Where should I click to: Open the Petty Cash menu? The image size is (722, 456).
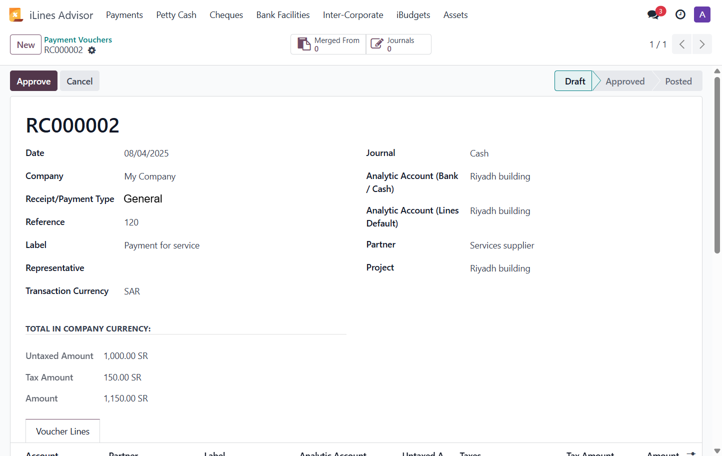(176, 15)
